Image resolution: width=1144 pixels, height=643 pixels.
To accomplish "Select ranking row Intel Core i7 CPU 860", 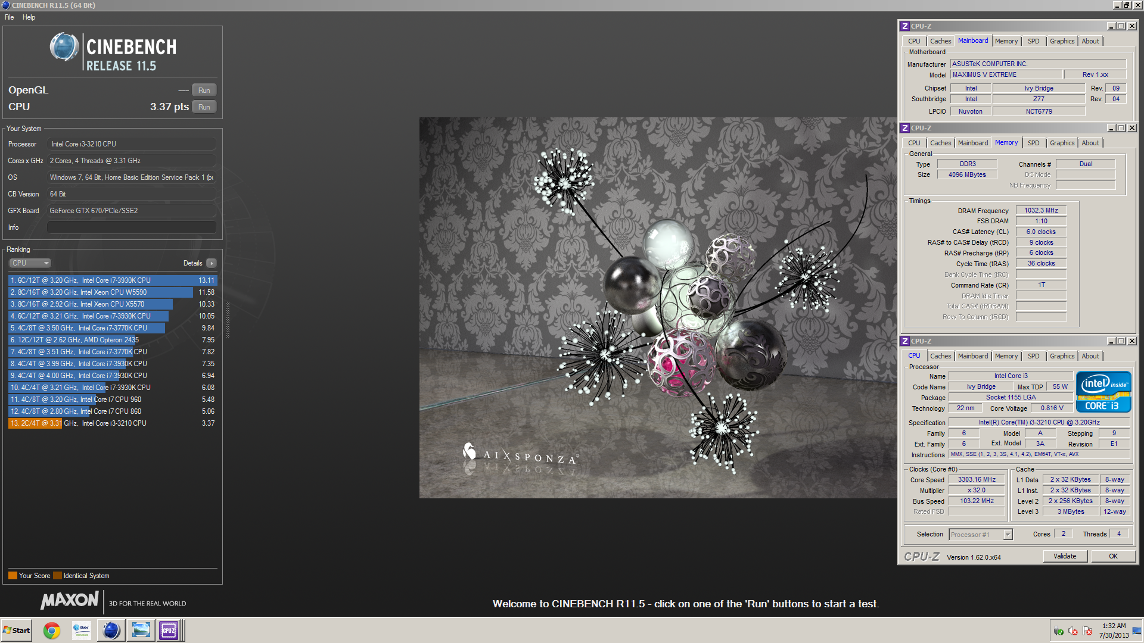I will [113, 411].
